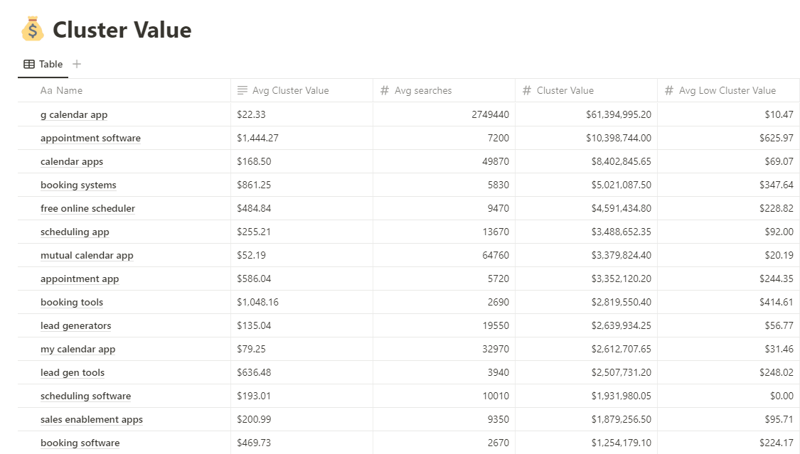Open the appointment software page
Image resolution: width=800 pixels, height=454 pixels.
90,138
